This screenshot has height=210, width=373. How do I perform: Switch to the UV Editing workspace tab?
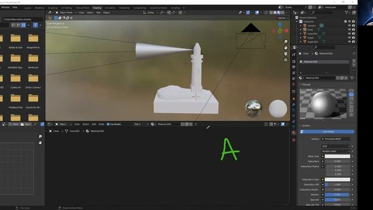pos(66,8)
